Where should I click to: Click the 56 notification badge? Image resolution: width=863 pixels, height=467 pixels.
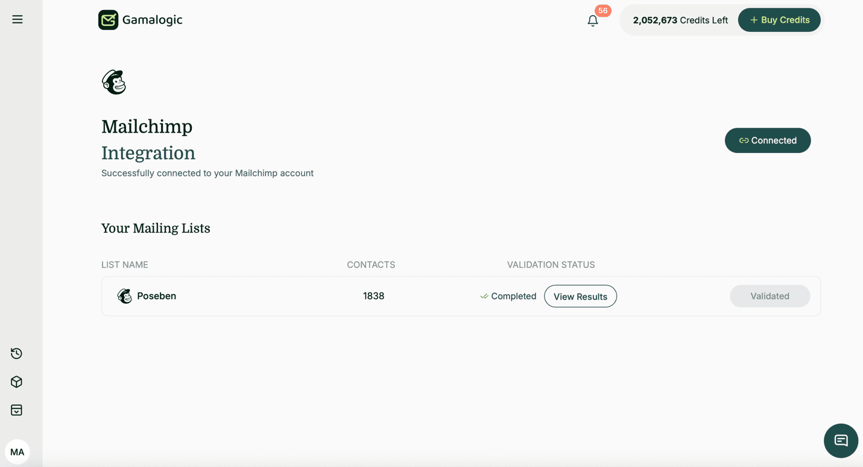[602, 10]
